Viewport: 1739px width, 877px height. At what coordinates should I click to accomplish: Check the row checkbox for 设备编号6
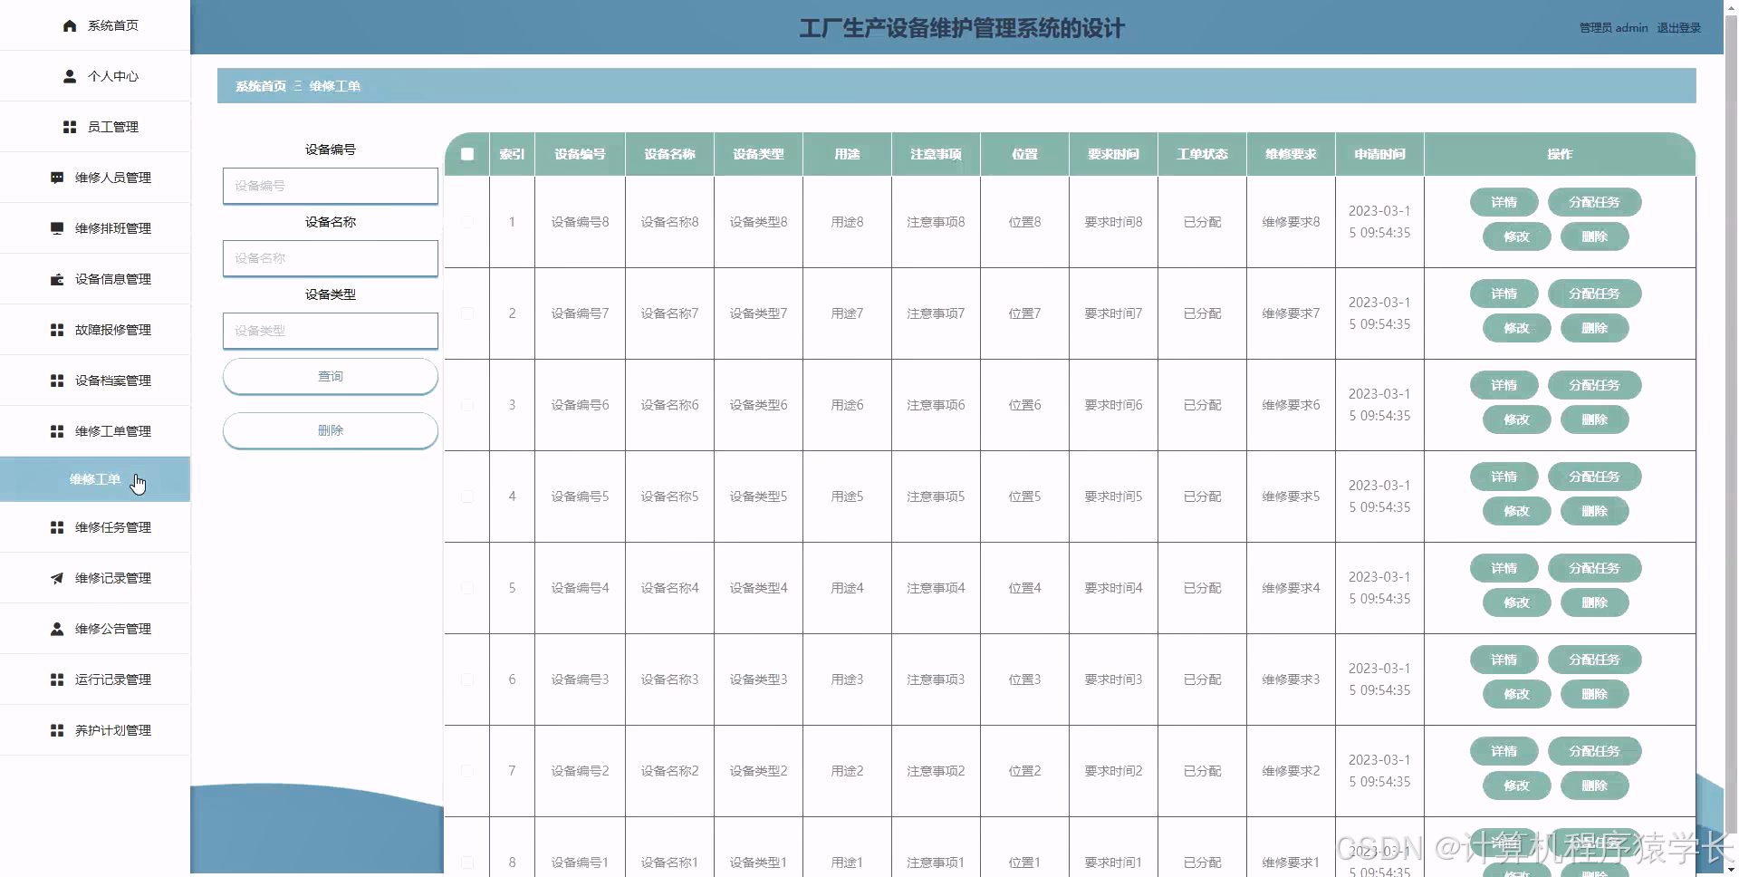pyautogui.click(x=467, y=405)
